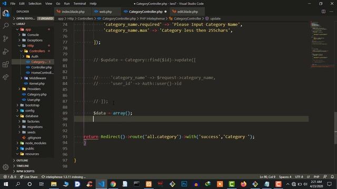
Task: Collapse the Http folder
Action: coord(31,46)
